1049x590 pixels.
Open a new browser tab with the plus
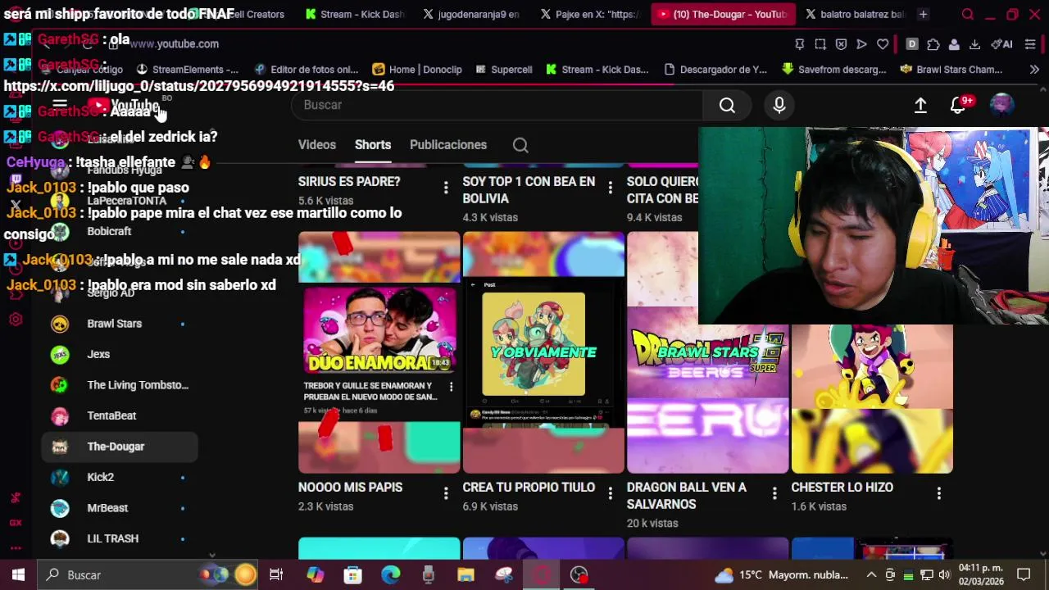click(923, 14)
